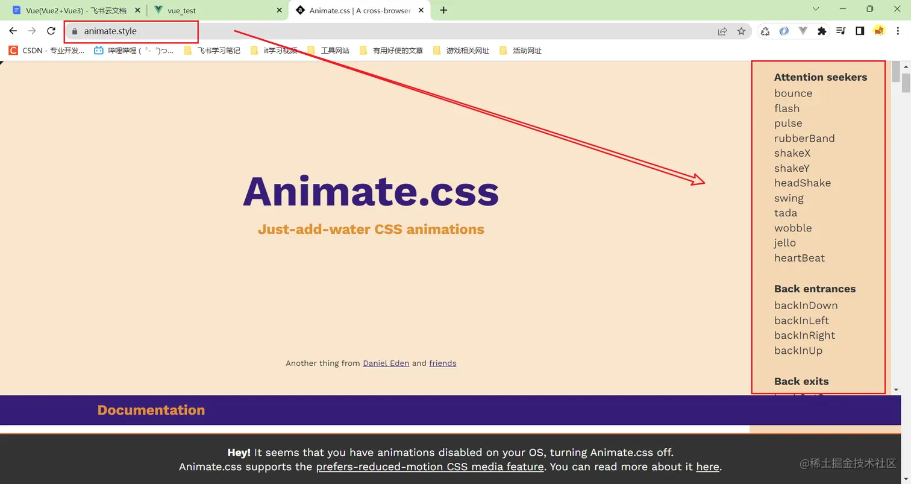Choose the backInRight animation
Image resolution: width=911 pixels, height=484 pixels.
804,335
